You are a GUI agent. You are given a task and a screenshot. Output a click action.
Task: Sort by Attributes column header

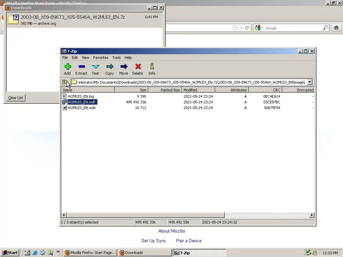[x=232, y=90]
